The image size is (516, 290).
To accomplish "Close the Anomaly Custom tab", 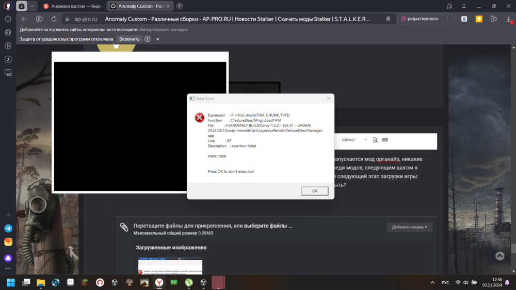I will (x=168, y=6).
